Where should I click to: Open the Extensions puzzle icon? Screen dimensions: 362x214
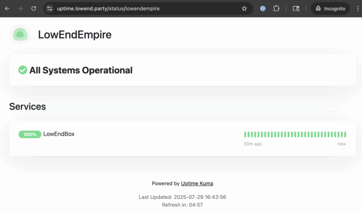coord(277,8)
